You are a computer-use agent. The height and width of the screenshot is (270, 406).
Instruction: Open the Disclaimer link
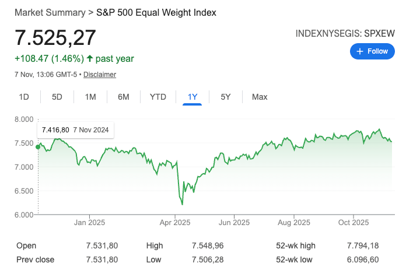click(x=100, y=75)
